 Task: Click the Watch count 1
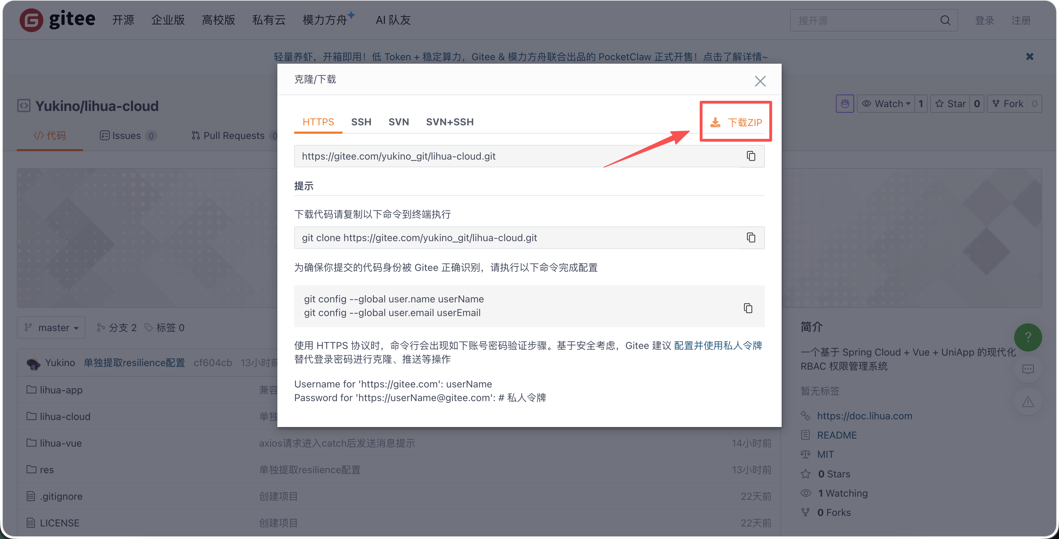[x=921, y=104]
